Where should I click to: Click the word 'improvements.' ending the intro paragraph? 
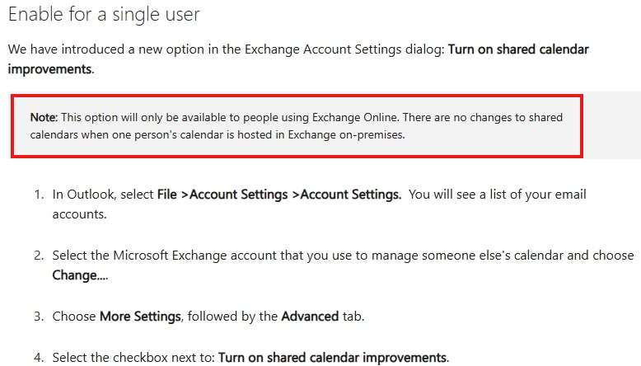point(51,69)
